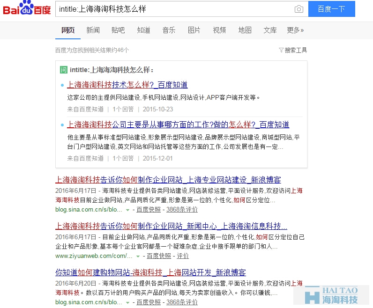
Task: Click www.ziyuanweb.com/com/... URL text
Action: (x=94, y=256)
